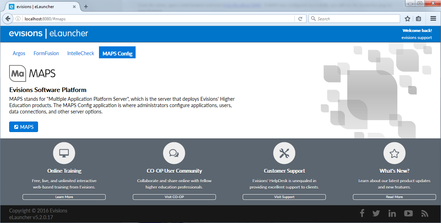Screen dimensions: 441x223
Task: Click Read More under What's New
Action: [x=395, y=197]
